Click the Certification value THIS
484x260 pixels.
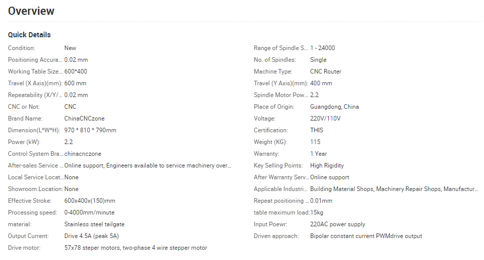(317, 130)
